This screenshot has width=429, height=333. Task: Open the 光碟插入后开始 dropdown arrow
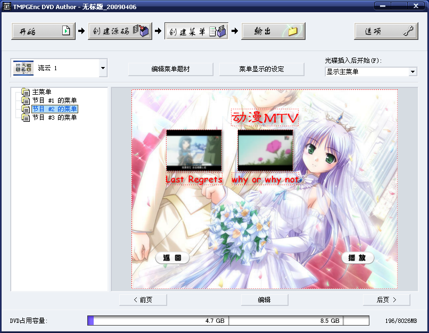412,72
